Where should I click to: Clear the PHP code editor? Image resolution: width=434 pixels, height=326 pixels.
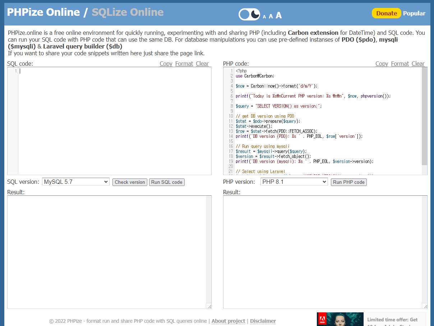click(x=418, y=64)
